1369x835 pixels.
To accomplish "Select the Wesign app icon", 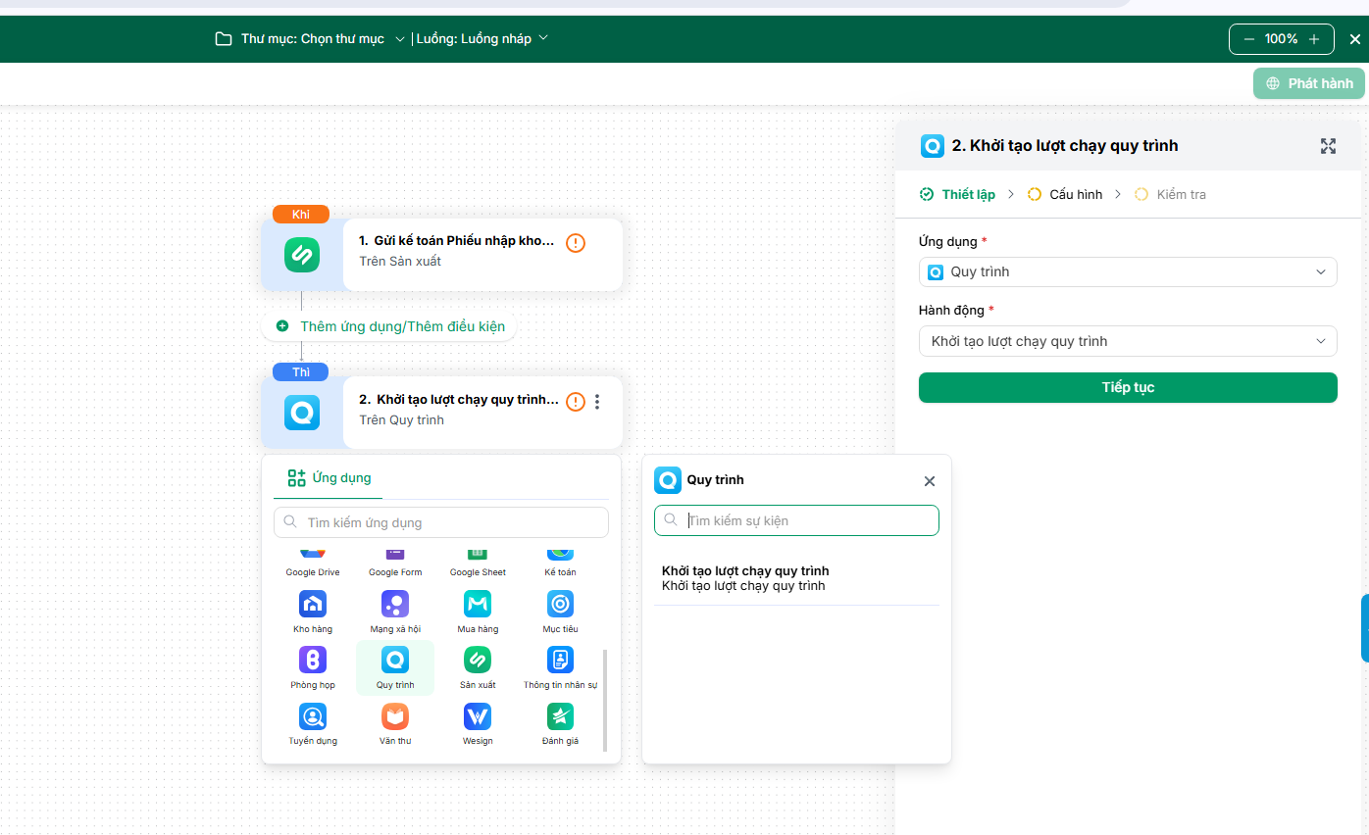I will (x=478, y=716).
